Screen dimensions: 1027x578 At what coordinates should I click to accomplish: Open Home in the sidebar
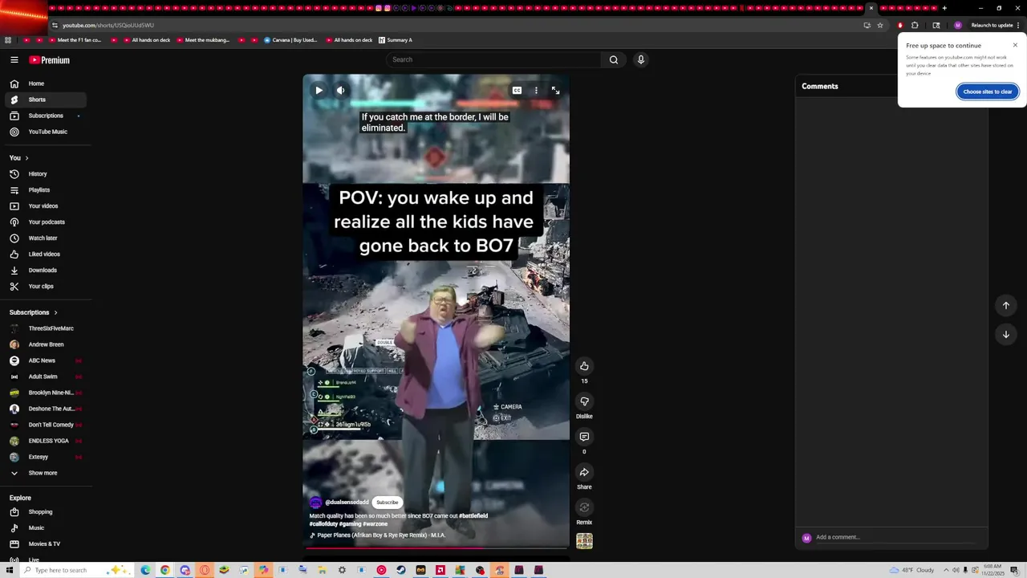[x=46, y=83]
